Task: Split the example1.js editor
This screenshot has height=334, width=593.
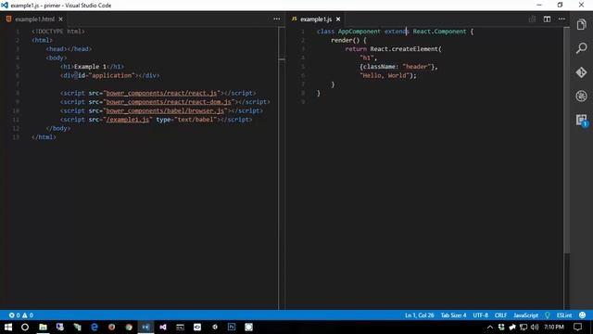Action: [x=547, y=19]
